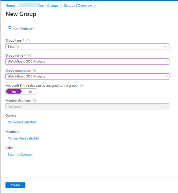The height and width of the screenshot is (193, 178).
Task: Open the Security Operator role link
Action: coord(20,155)
